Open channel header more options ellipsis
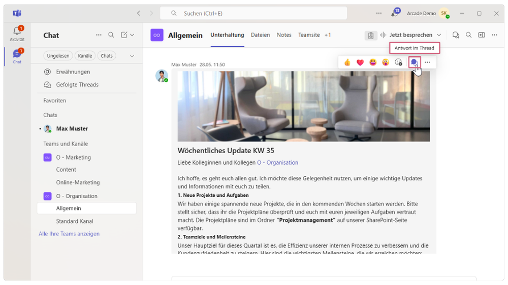Screen dimensions: 508x285 click(x=494, y=35)
